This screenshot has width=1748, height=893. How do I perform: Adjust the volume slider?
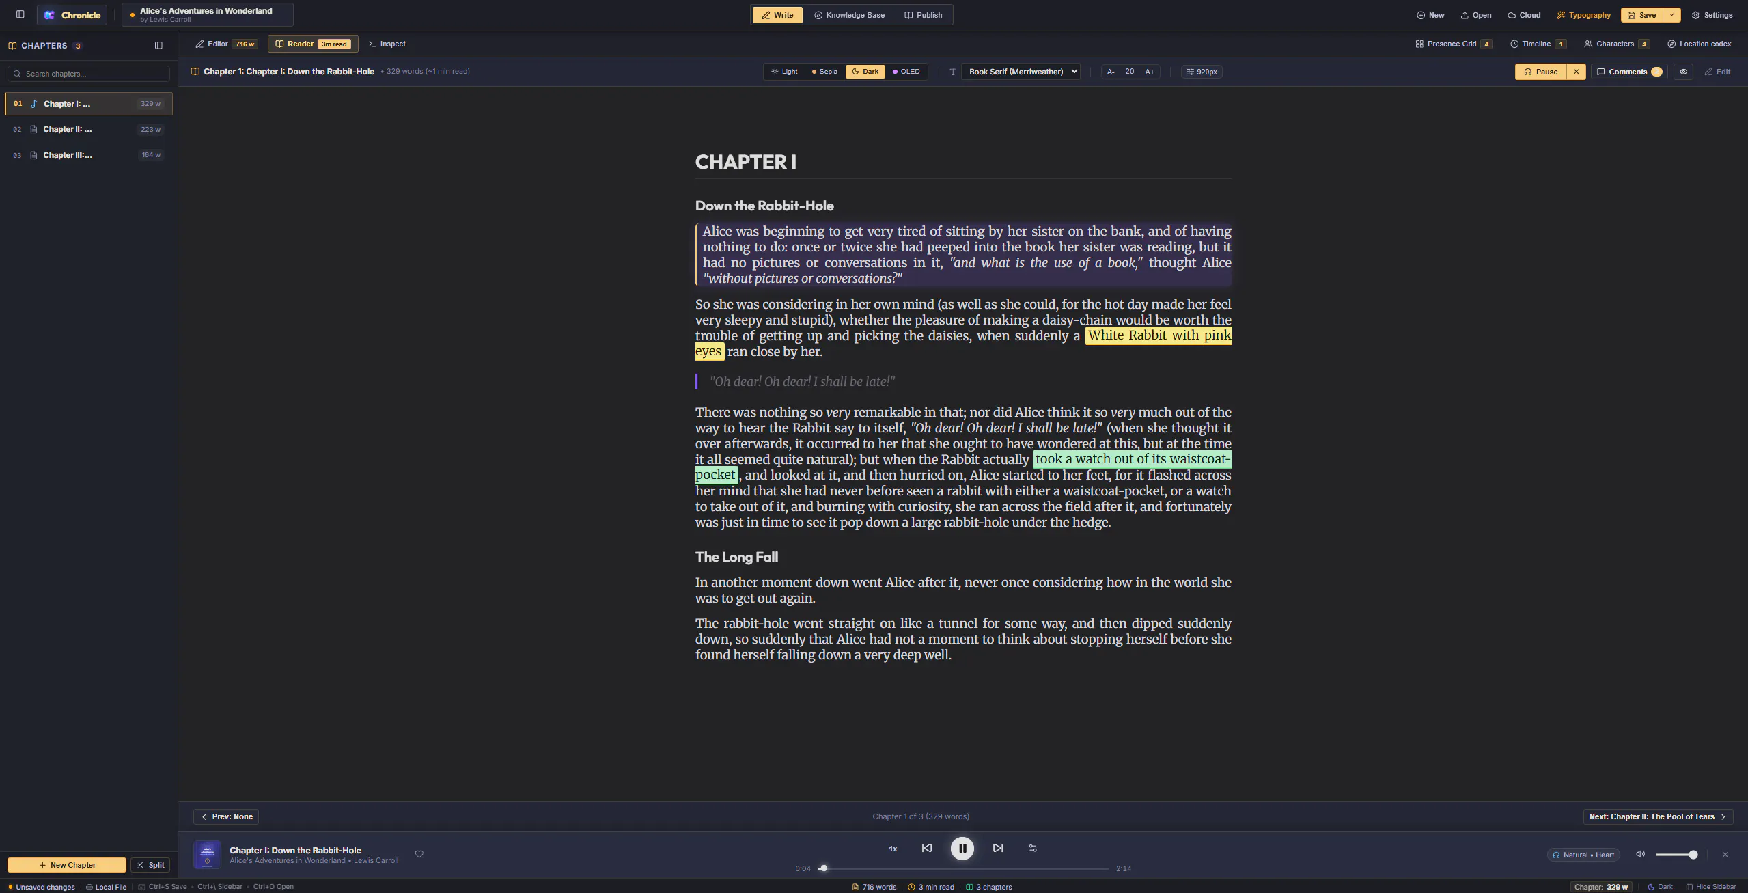1676,855
